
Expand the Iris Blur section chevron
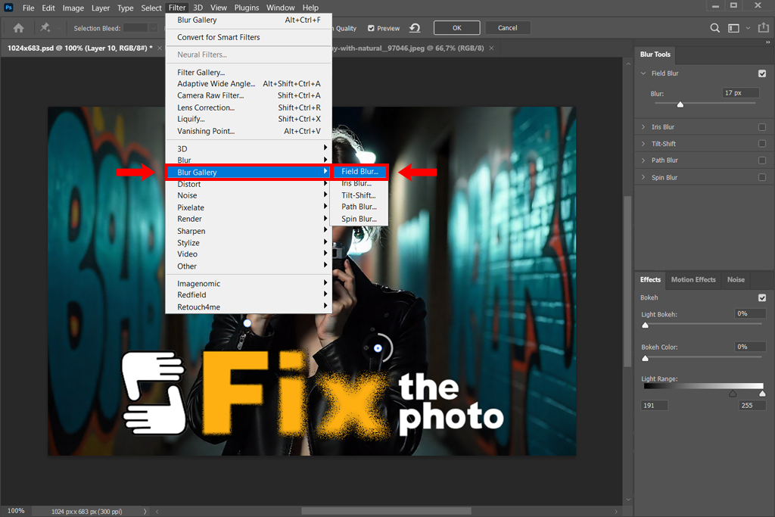643,127
